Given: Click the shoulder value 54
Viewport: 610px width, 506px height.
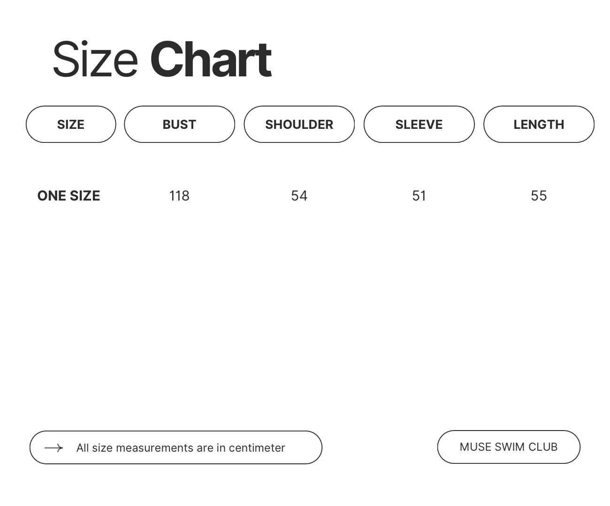Looking at the screenshot, I should point(299,196).
